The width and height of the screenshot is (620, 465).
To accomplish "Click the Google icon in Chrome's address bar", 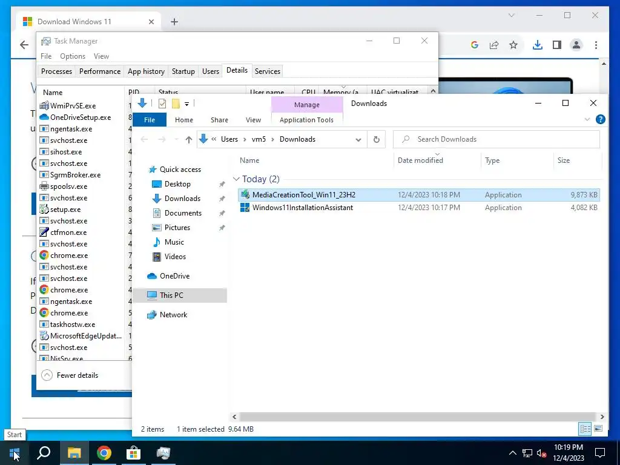I will click(x=475, y=45).
